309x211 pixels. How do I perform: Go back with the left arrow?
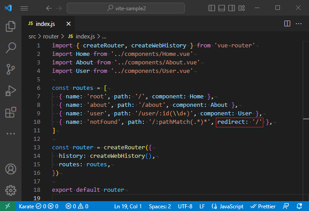point(49,8)
